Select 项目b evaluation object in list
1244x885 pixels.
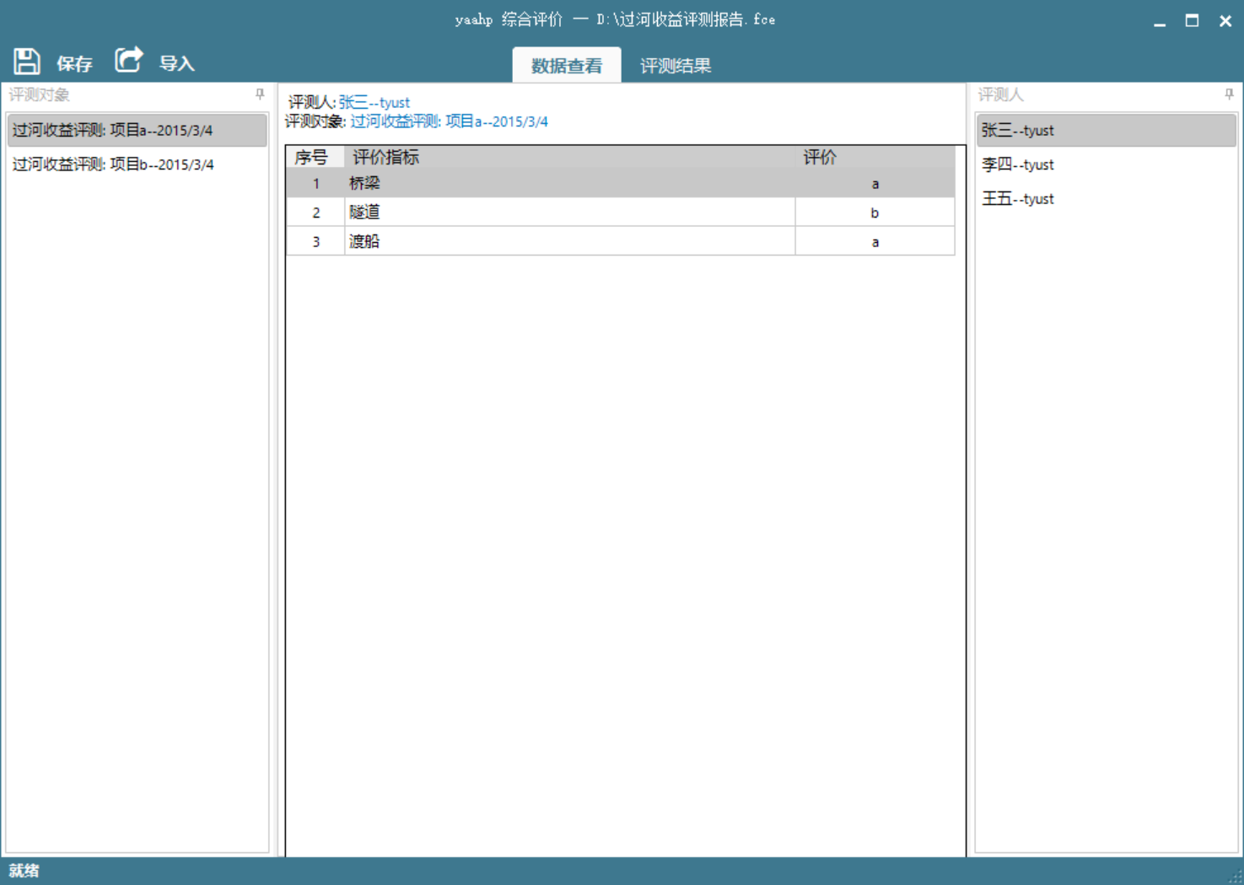click(x=137, y=165)
